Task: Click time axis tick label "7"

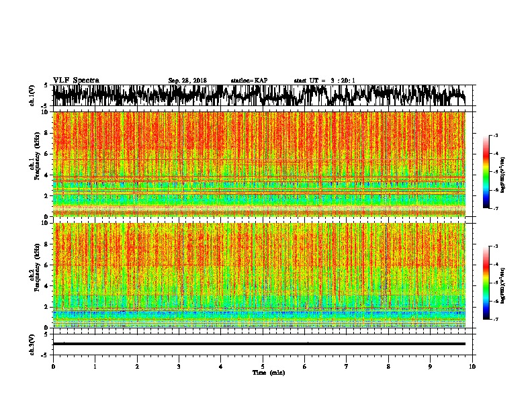Action: pyautogui.click(x=347, y=367)
